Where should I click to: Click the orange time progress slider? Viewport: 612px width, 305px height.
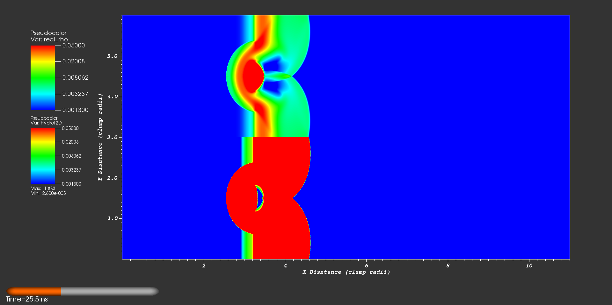pos(34,291)
